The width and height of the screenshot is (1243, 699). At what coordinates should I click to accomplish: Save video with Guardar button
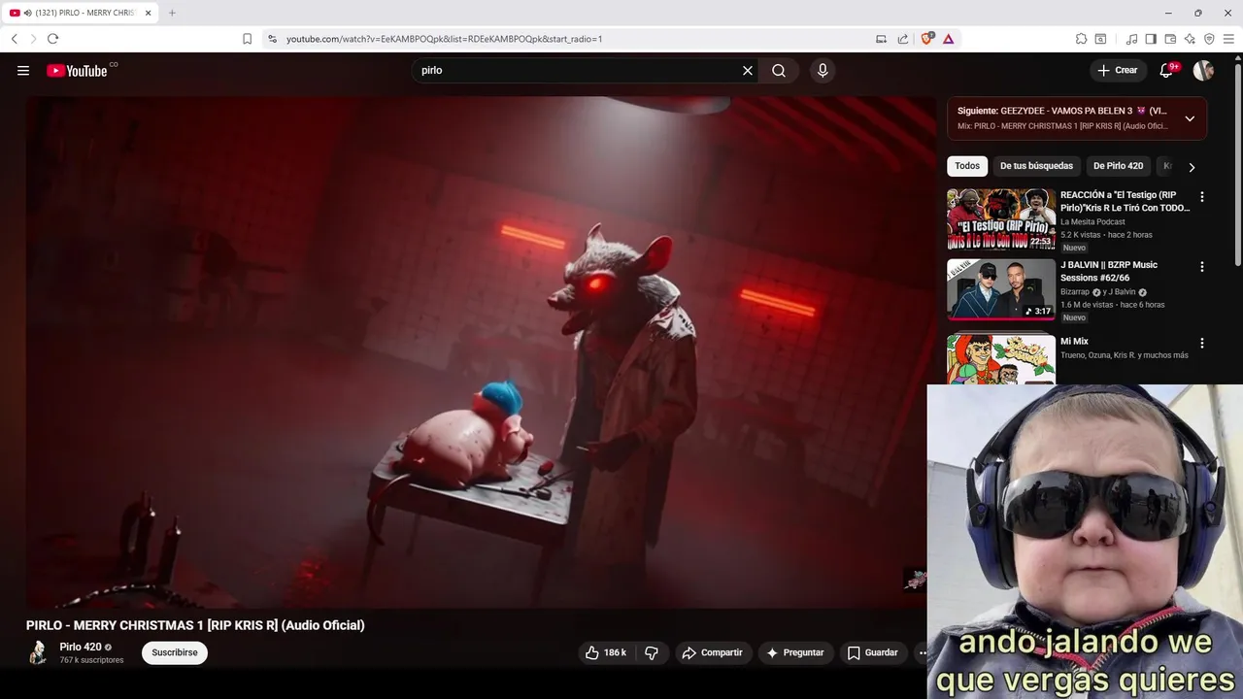[x=872, y=652]
